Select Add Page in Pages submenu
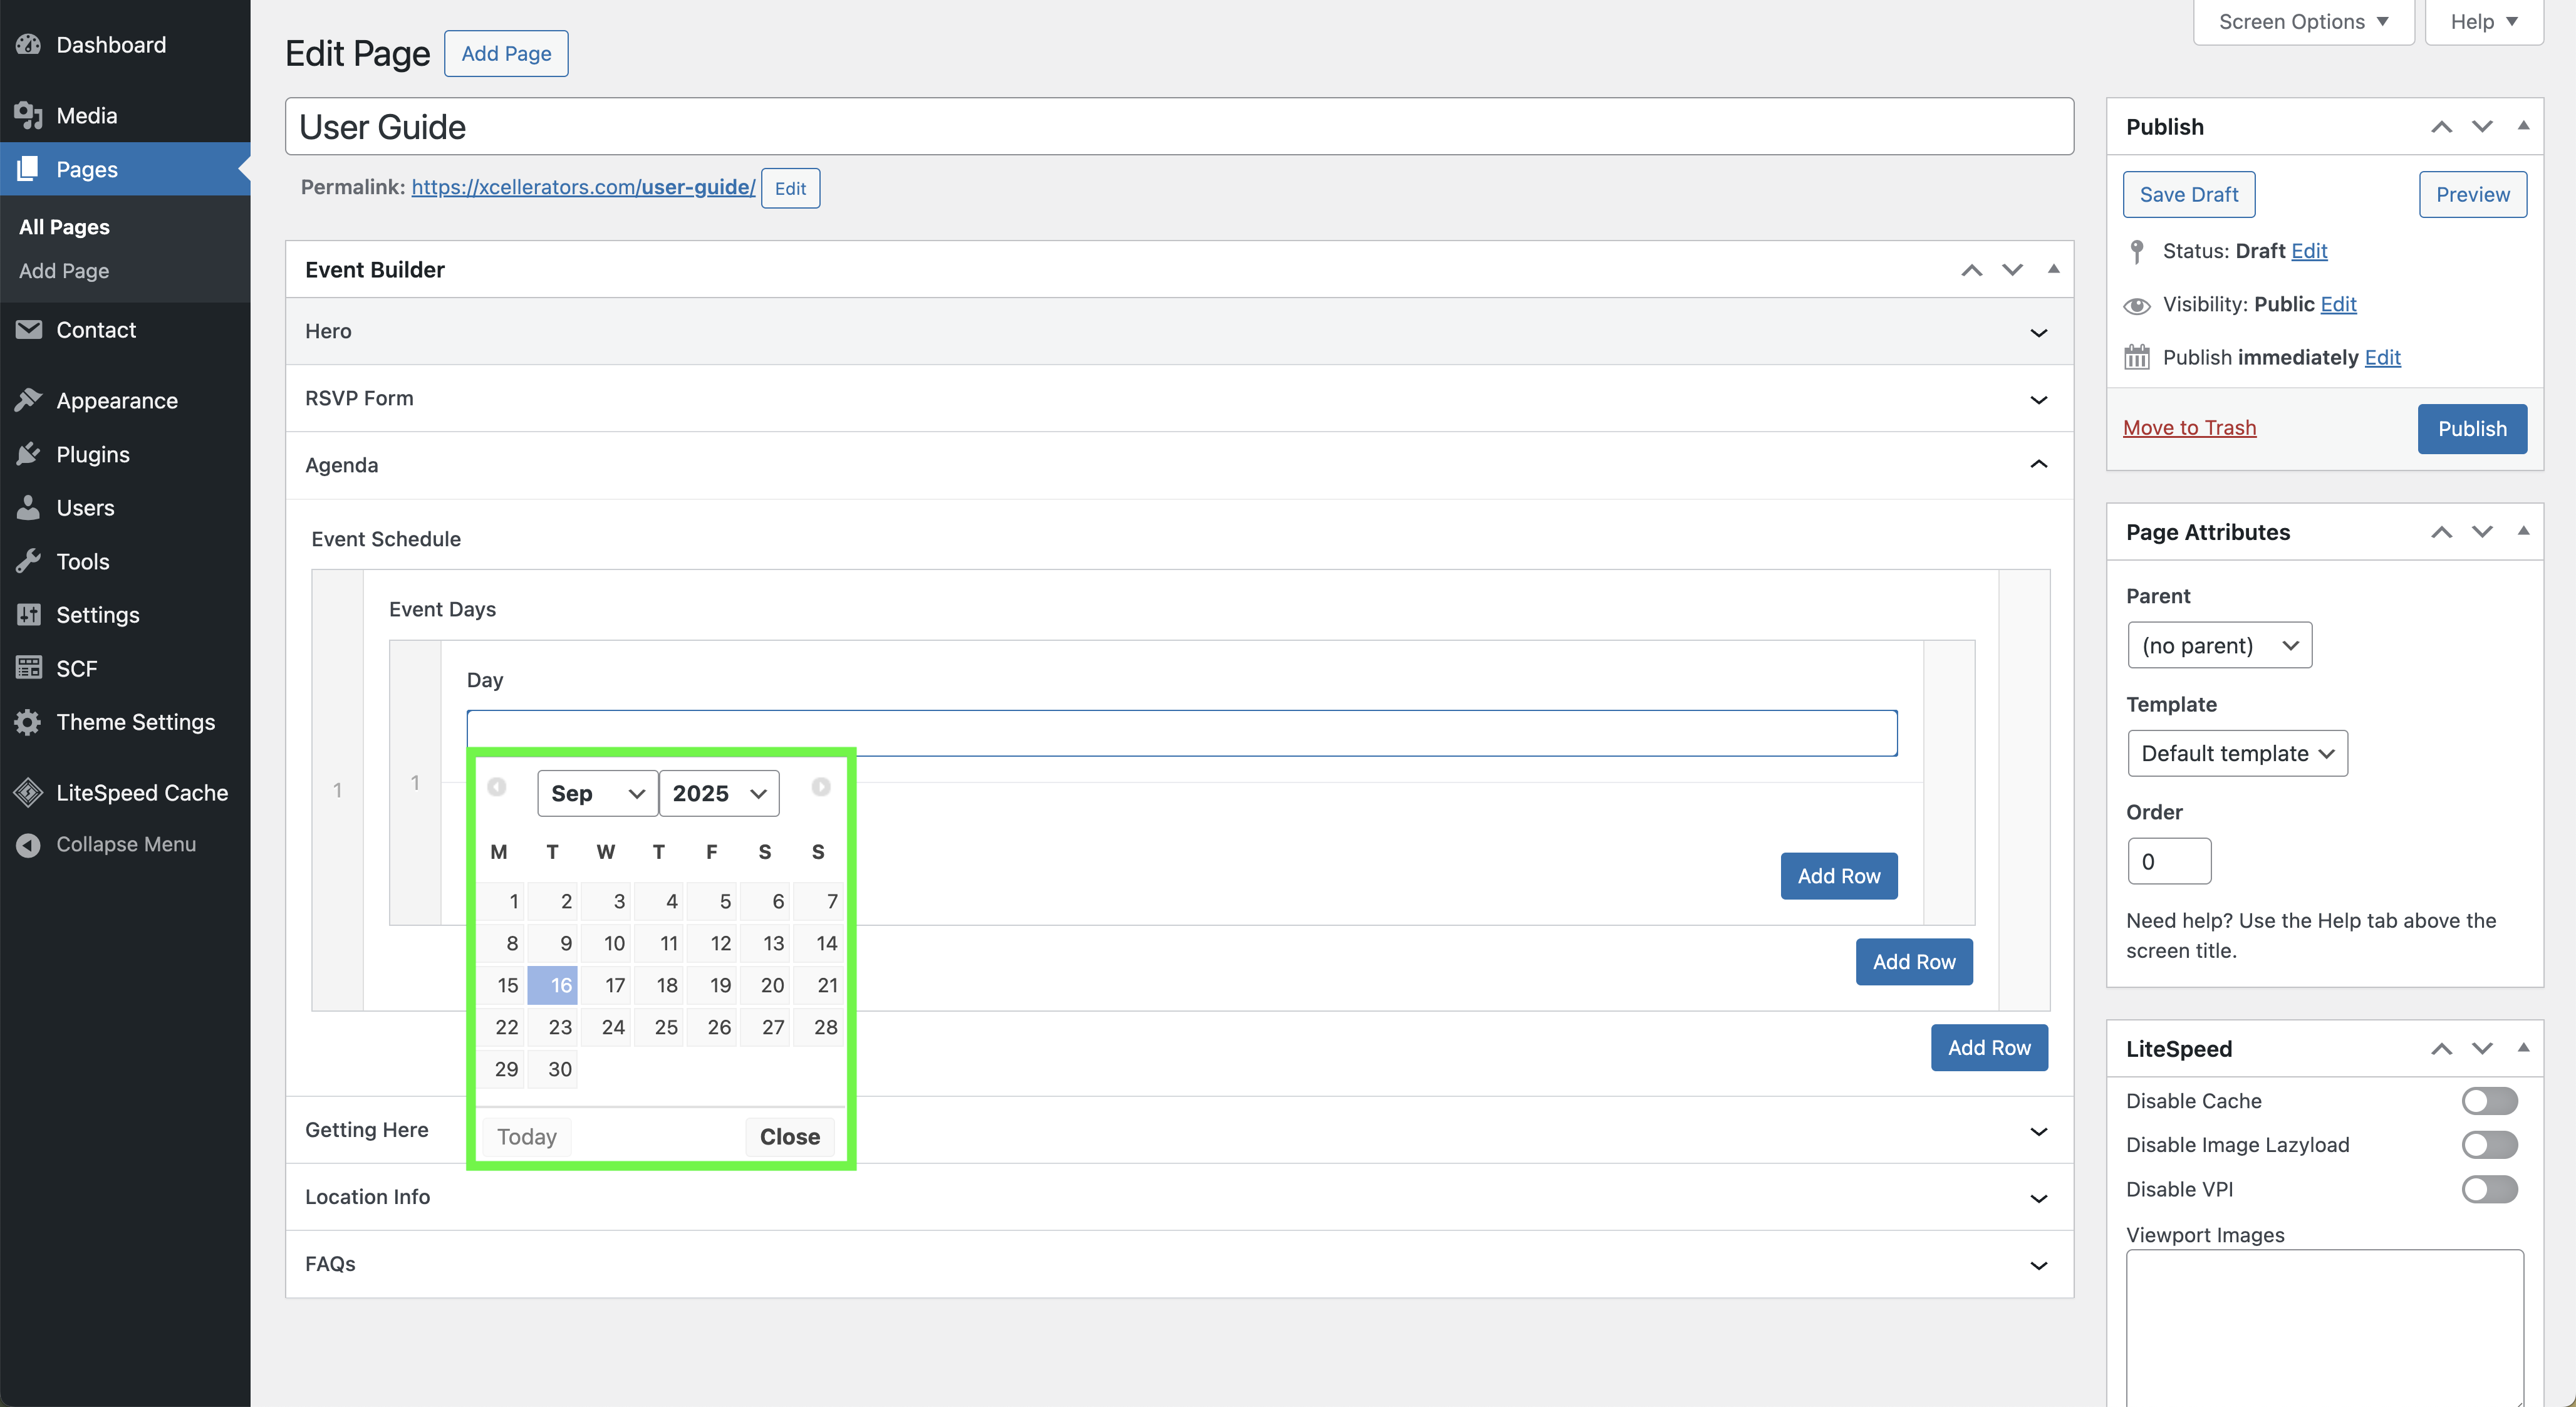The height and width of the screenshot is (1407, 2576). [x=64, y=271]
